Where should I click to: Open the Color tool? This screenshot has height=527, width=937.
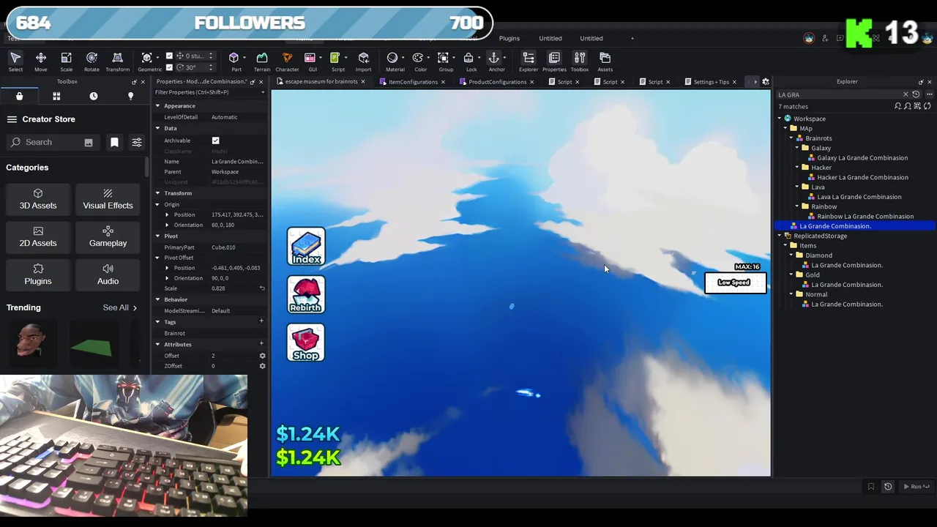pos(420,61)
